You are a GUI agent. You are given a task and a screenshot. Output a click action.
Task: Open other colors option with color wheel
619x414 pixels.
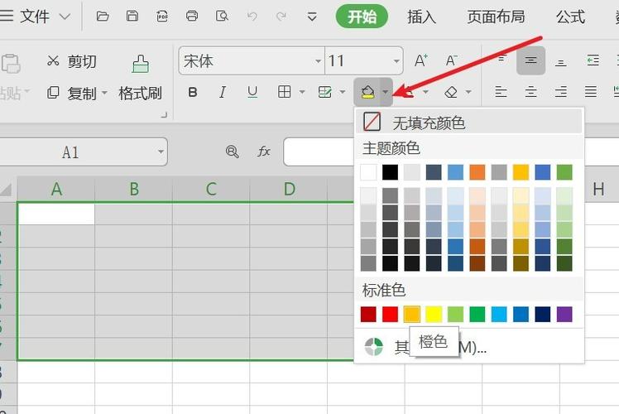469,347
